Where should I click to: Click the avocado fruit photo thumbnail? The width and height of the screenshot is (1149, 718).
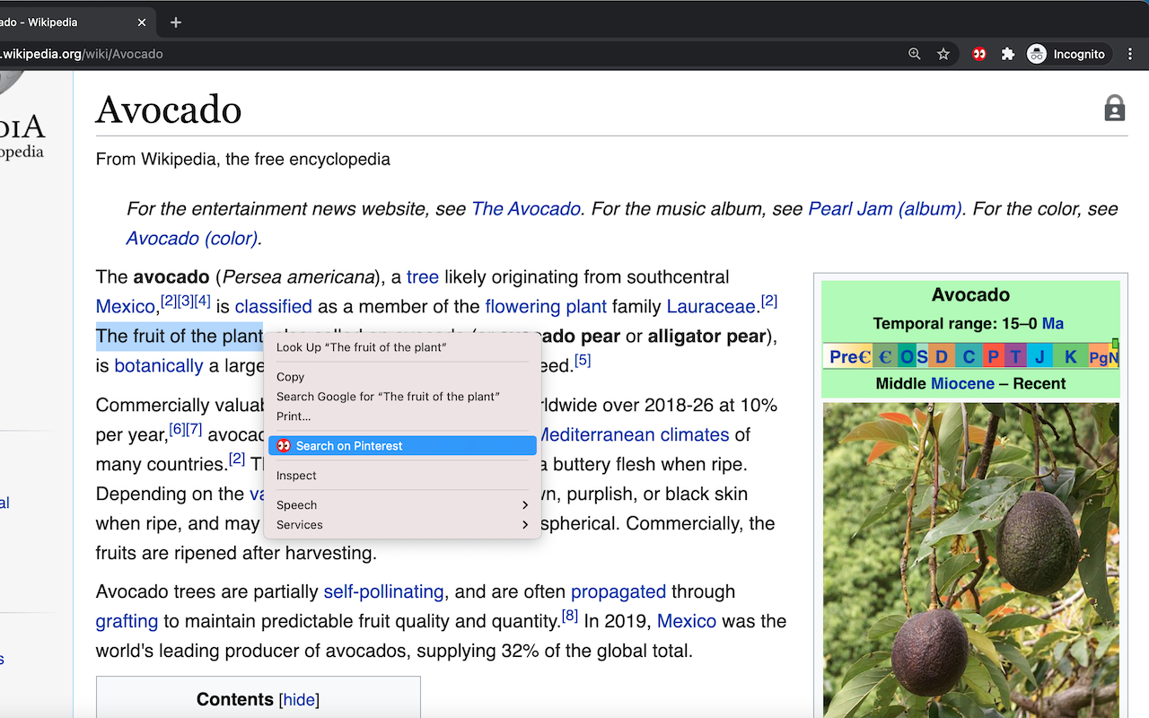pyautogui.click(x=971, y=560)
